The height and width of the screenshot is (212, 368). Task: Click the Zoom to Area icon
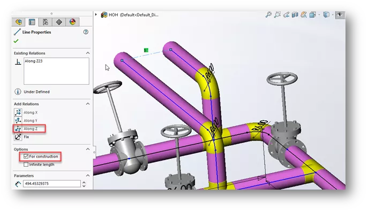tap(277, 15)
